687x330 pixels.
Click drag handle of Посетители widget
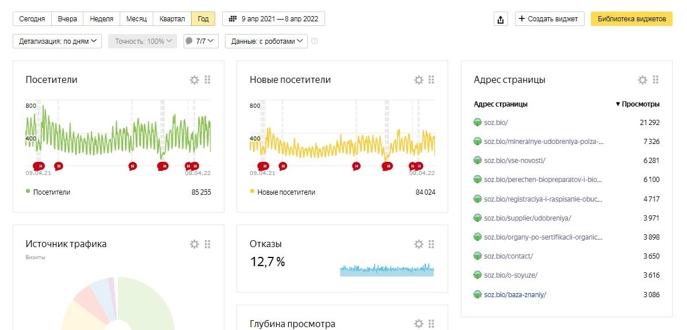[208, 80]
